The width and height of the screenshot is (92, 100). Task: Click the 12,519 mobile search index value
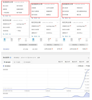[35, 49]
